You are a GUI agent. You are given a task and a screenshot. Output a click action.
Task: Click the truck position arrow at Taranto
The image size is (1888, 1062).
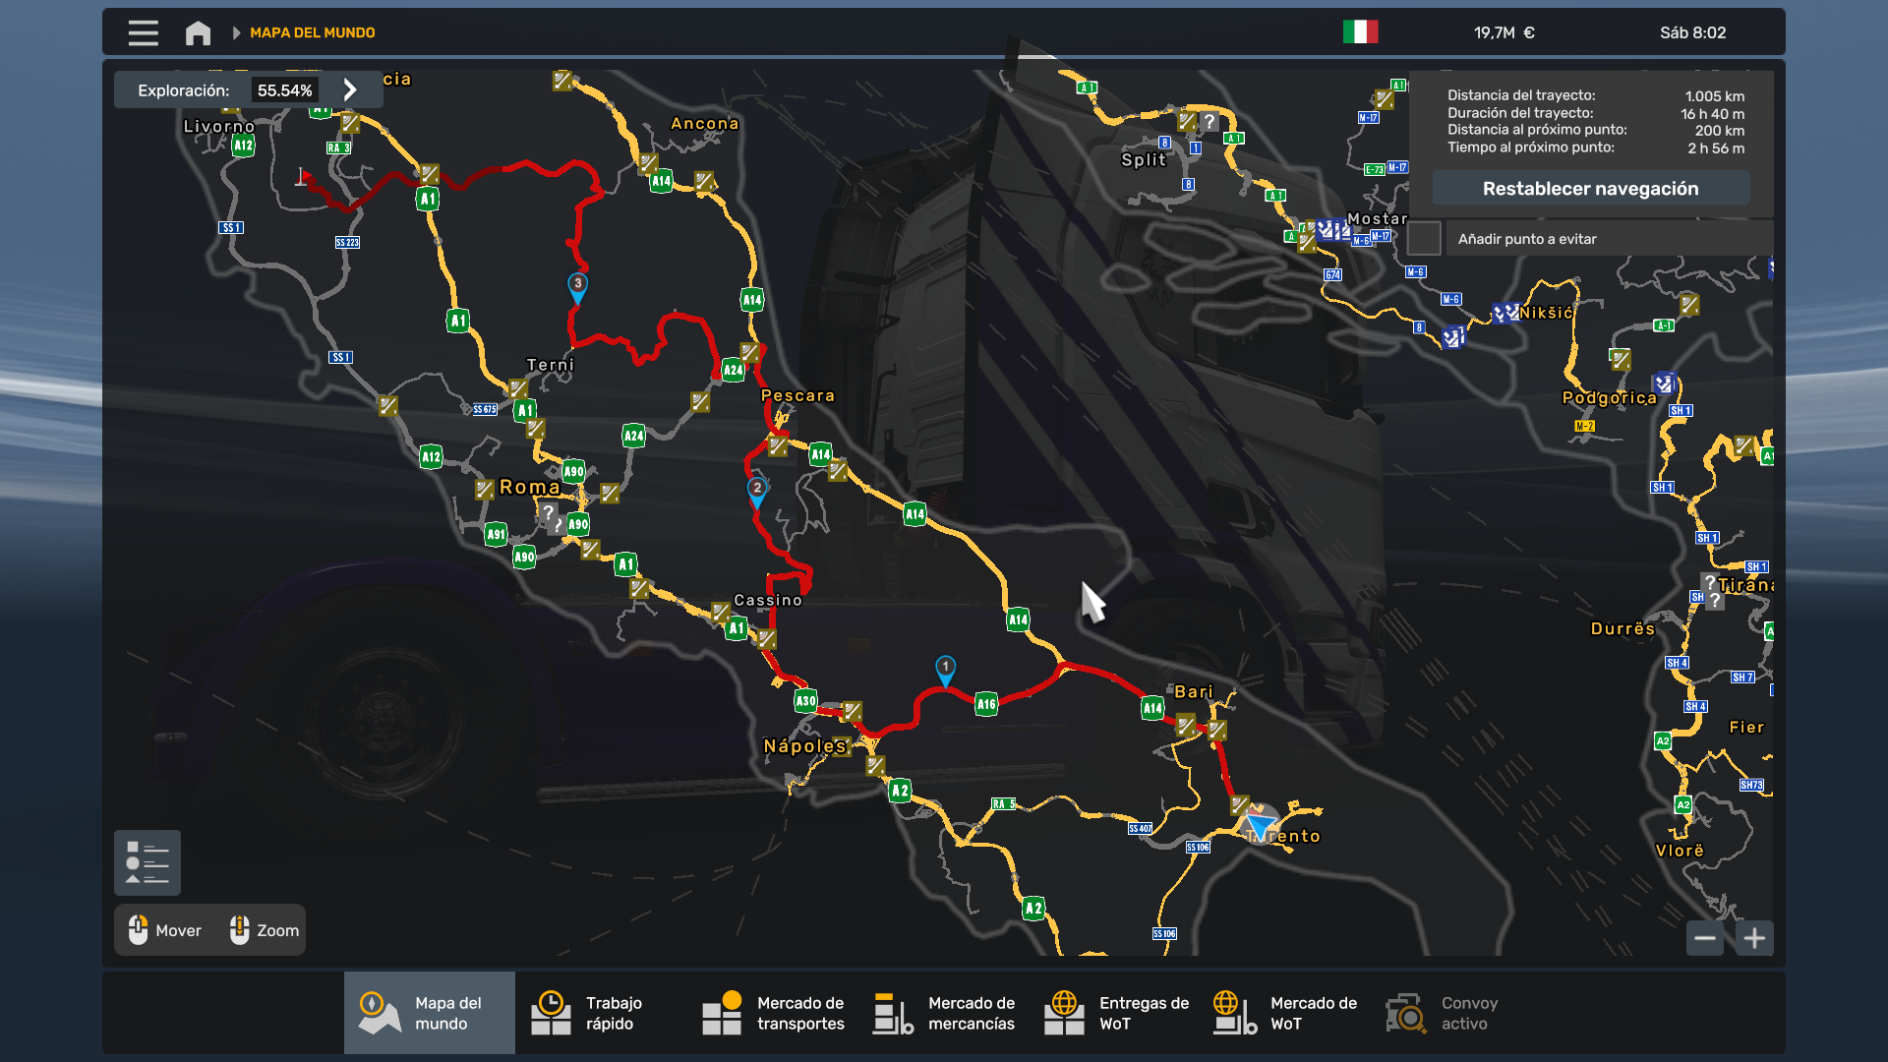(1260, 824)
